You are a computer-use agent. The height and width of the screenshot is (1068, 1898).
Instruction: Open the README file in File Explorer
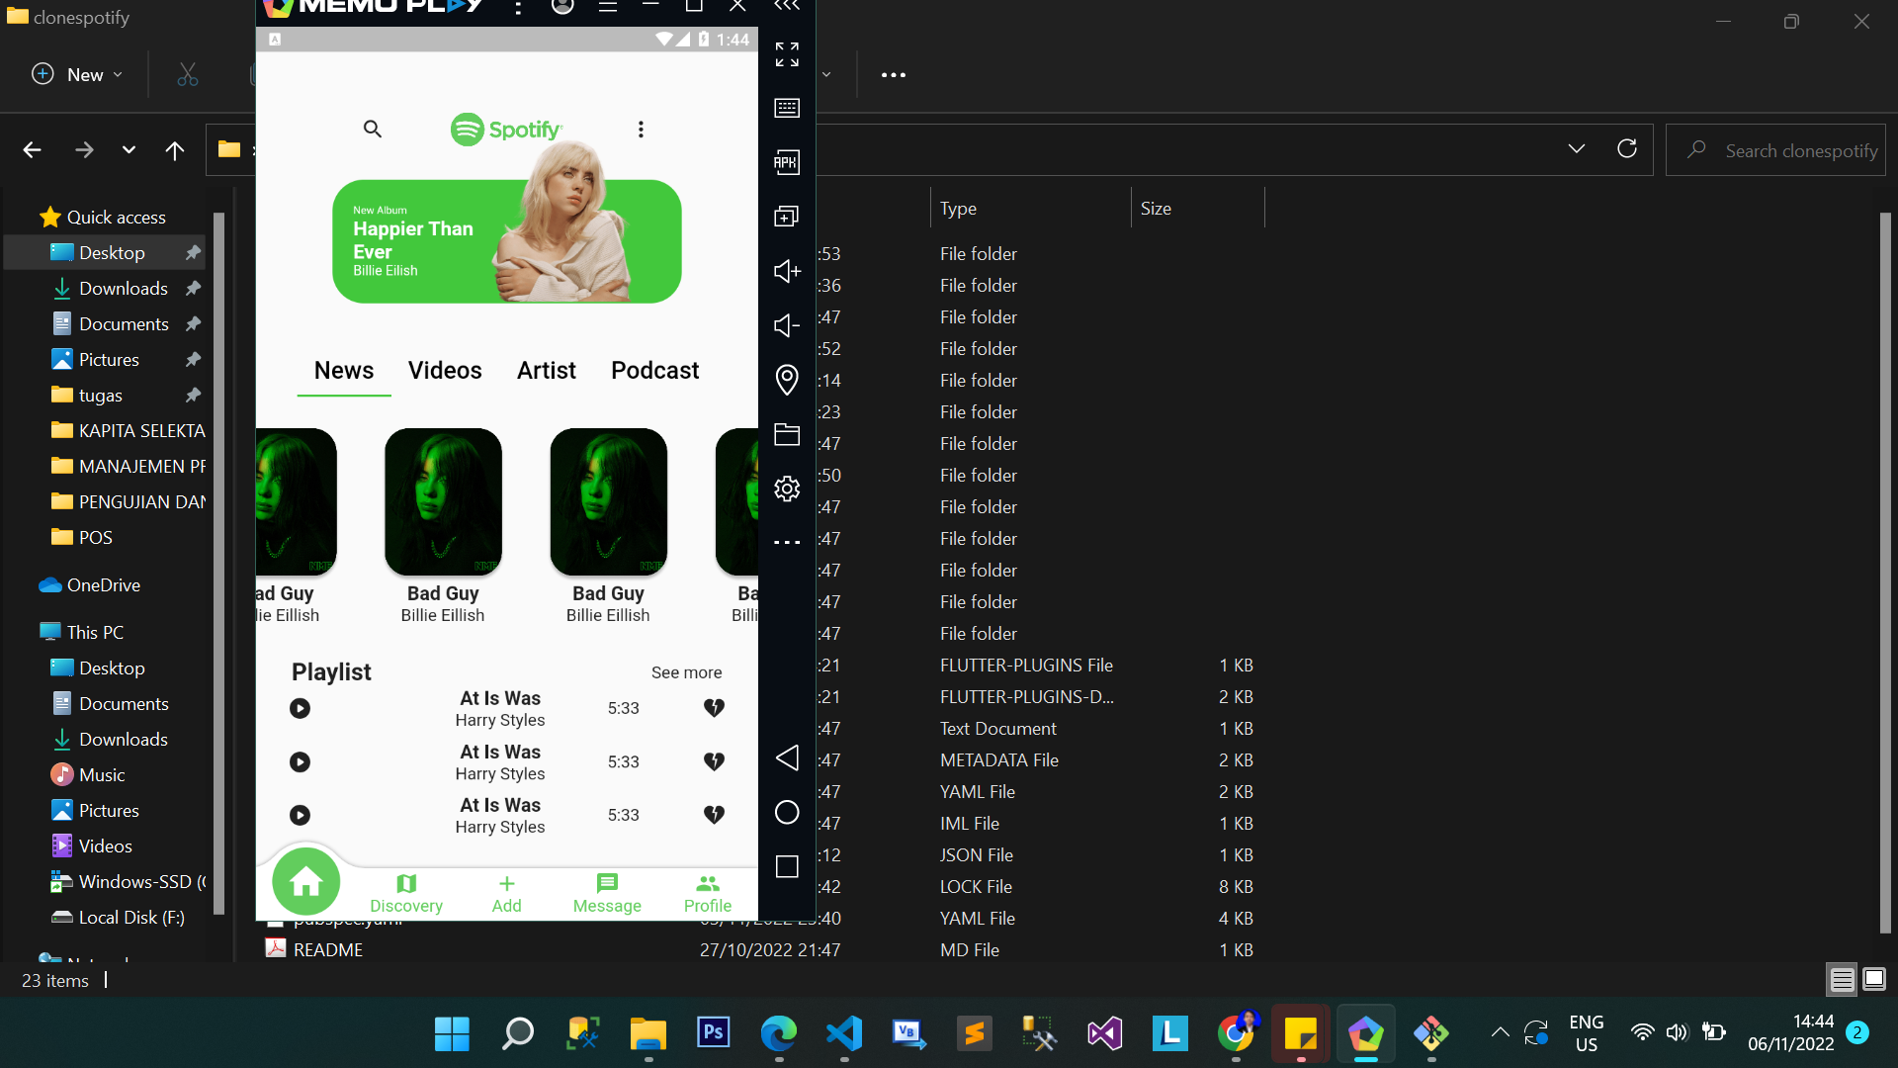326,948
